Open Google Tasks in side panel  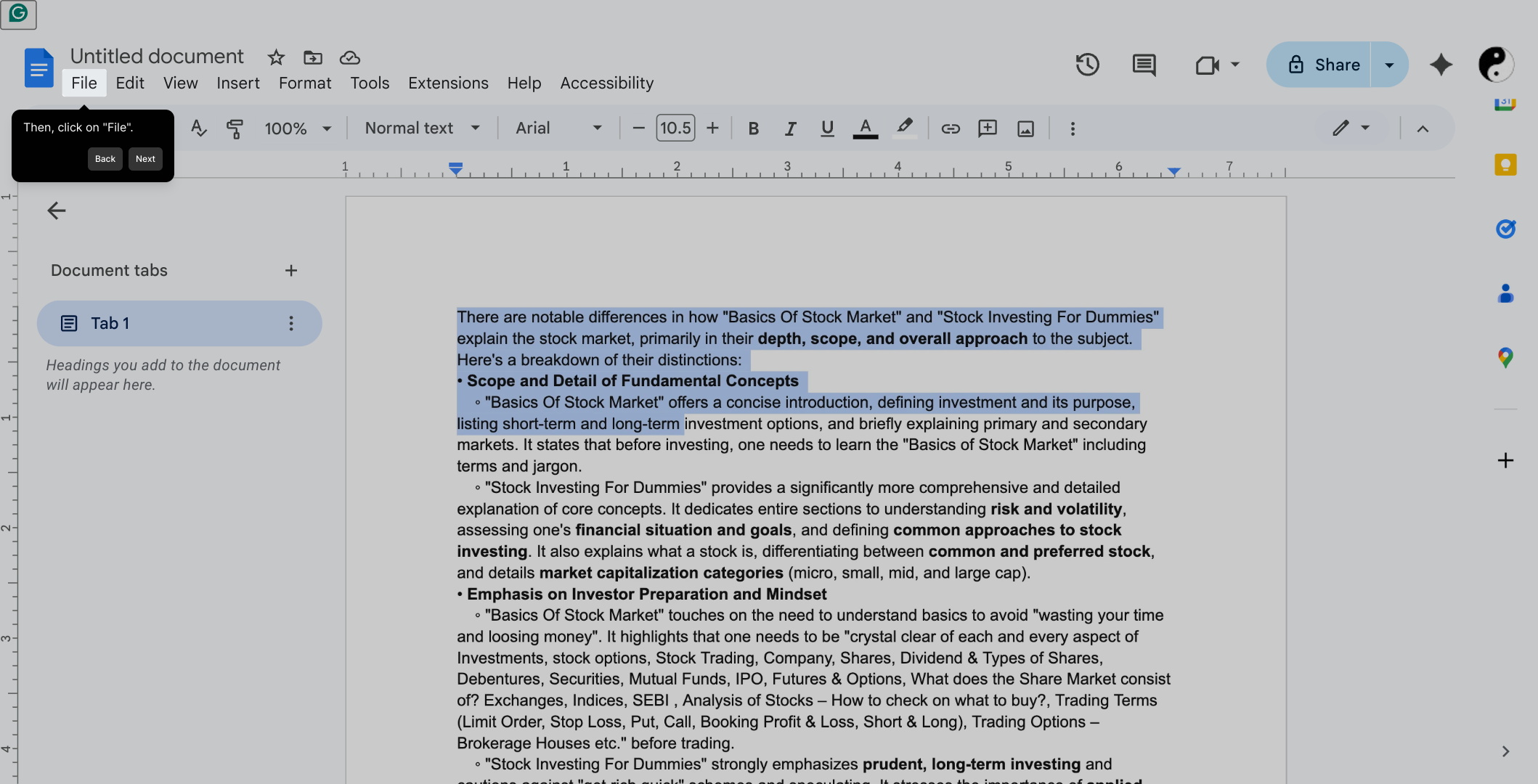[1505, 229]
